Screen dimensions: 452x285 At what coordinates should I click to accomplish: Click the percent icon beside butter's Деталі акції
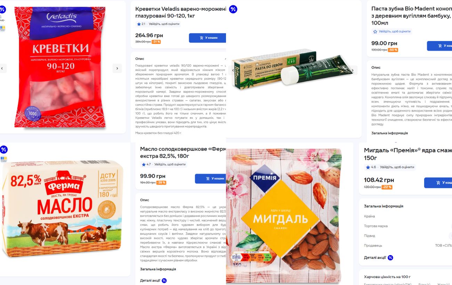coord(164,280)
